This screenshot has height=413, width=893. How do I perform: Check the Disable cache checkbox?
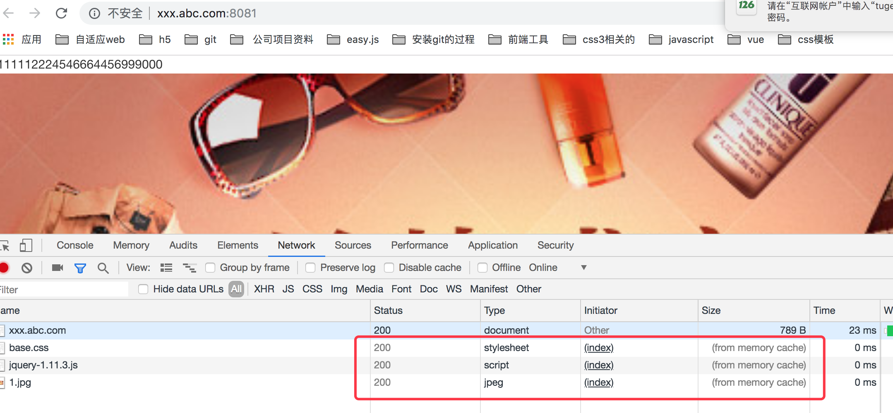click(389, 268)
